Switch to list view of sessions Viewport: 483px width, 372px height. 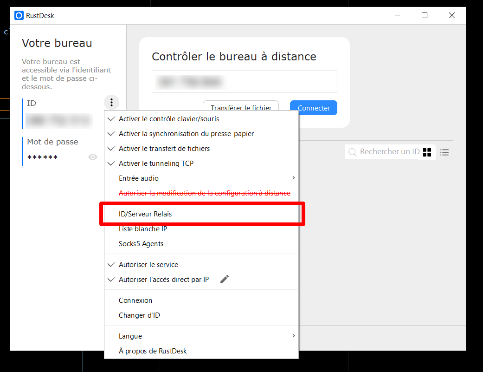tap(444, 152)
